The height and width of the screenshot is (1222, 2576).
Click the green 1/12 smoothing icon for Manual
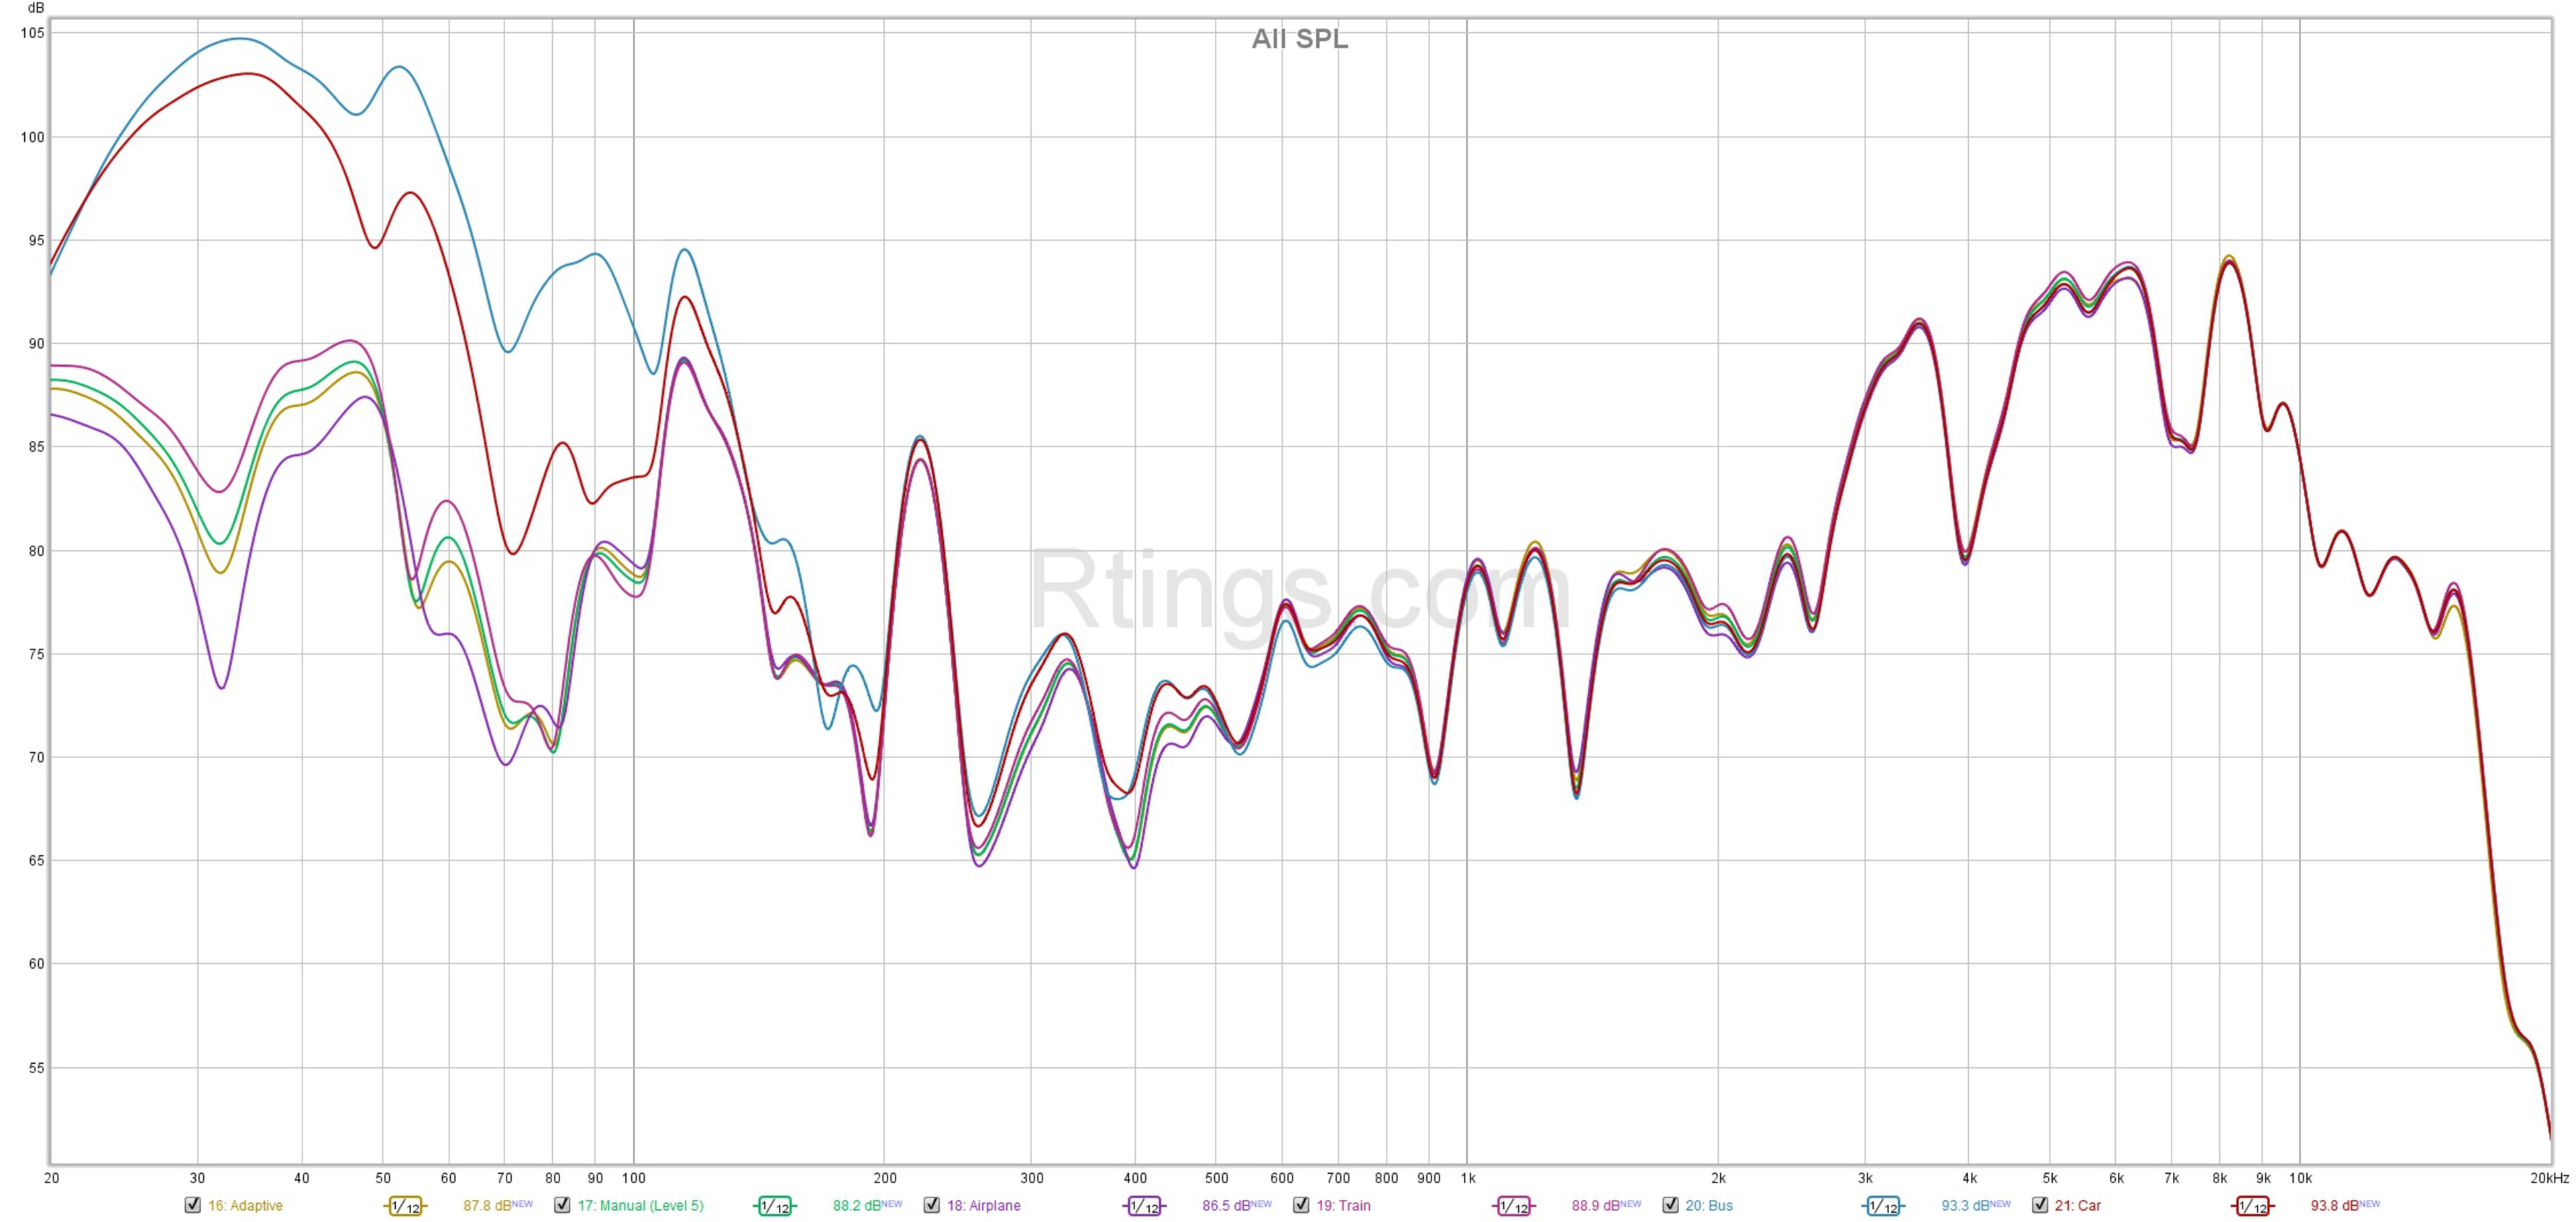coord(774,1206)
